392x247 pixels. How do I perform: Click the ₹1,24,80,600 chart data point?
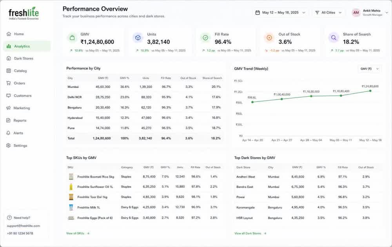(x=370, y=91)
